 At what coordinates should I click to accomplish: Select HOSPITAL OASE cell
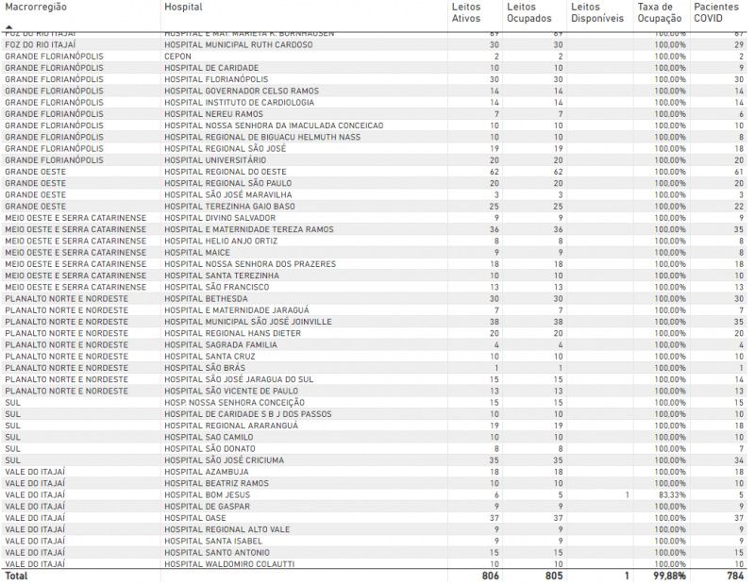click(x=195, y=519)
